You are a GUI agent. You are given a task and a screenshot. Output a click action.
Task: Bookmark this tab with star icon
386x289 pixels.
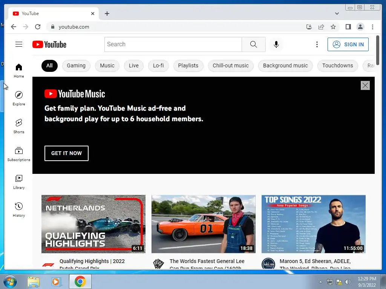(333, 27)
